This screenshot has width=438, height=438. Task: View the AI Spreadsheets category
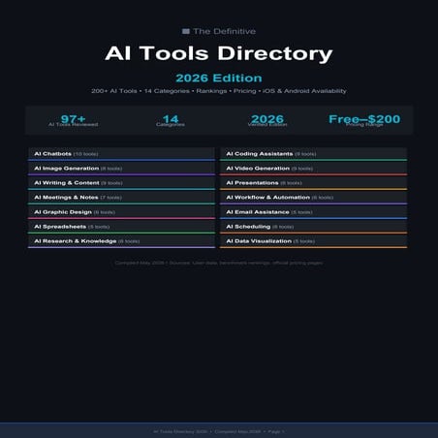pos(121,227)
